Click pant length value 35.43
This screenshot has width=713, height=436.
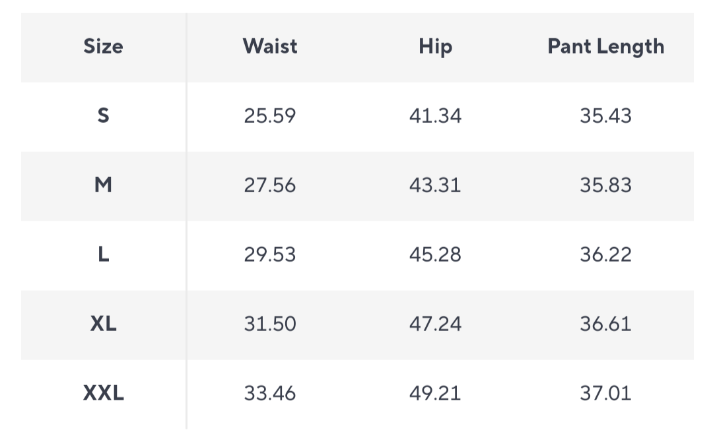pyautogui.click(x=605, y=116)
